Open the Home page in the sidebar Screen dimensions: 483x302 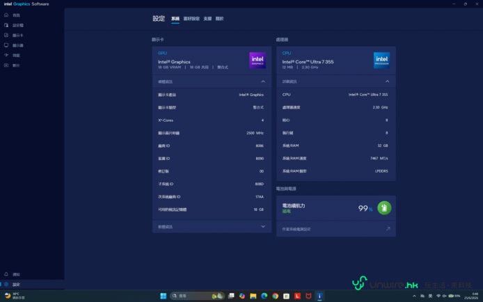pyautogui.click(x=13, y=15)
